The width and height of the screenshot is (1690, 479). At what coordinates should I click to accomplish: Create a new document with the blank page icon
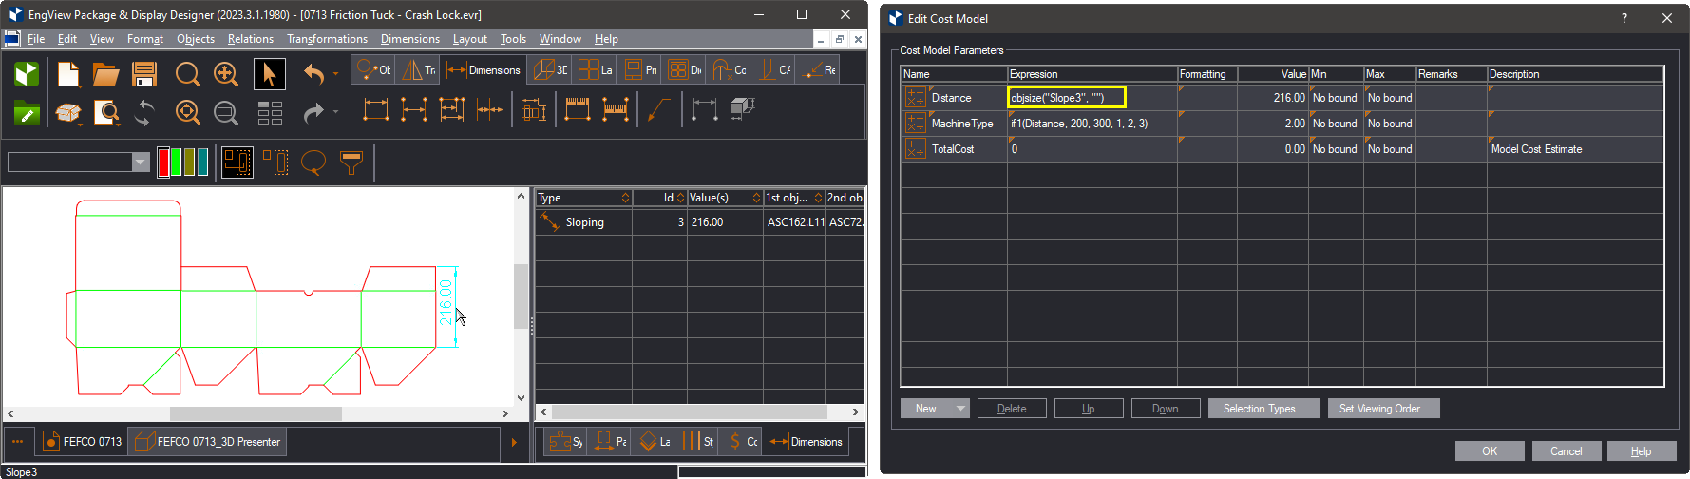pos(68,74)
